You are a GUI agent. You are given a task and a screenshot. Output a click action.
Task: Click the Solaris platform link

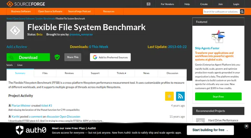click(9, 65)
